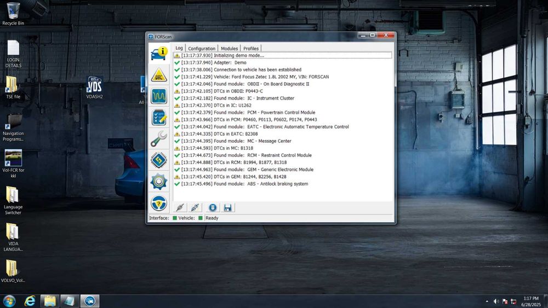The height and width of the screenshot is (308, 548).
Task: Open File Explorer from taskbar
Action: tap(50, 301)
